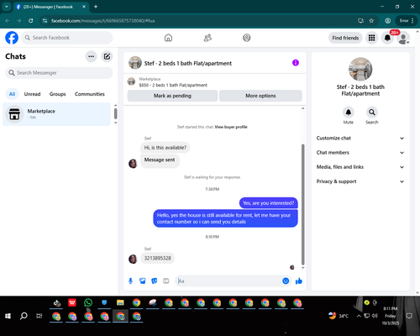Viewport: 420px width, 336px height.
Task: Reload the page in the browser
Action: 31,21
